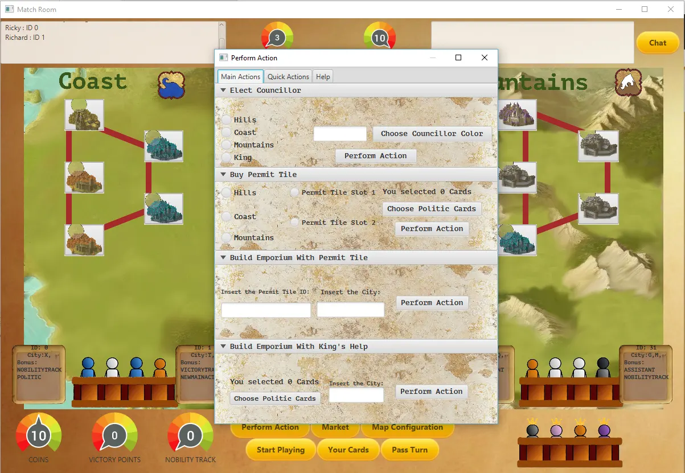Collapse Build Emporium With King's Help
Screen dimensions: 685x473
222,347
